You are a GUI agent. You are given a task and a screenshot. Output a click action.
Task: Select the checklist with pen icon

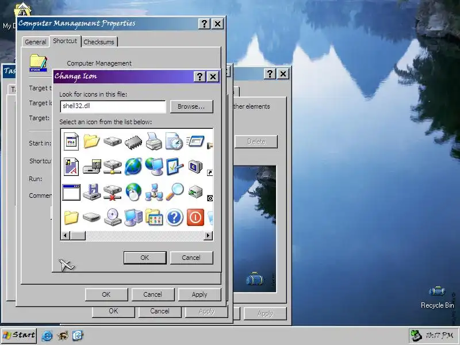point(175,167)
